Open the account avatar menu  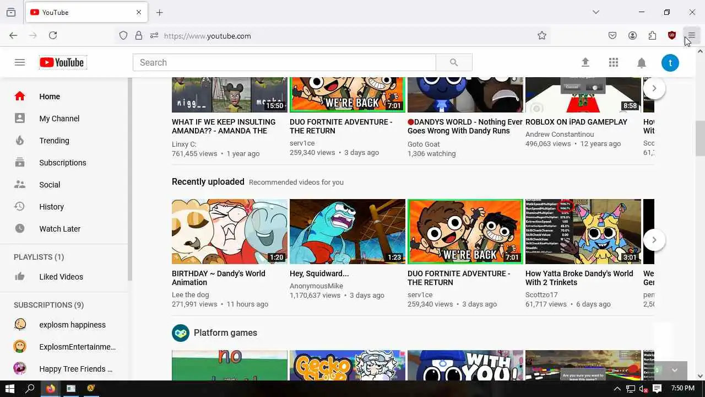tap(670, 62)
